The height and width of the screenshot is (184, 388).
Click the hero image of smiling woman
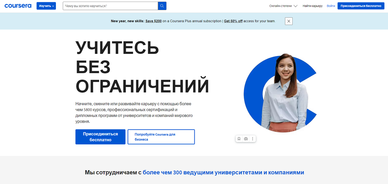(x=280, y=93)
